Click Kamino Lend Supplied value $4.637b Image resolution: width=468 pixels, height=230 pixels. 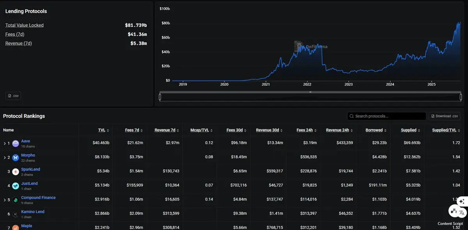pos(413,214)
